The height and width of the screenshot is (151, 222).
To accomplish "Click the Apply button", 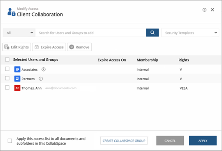I will (203, 141).
